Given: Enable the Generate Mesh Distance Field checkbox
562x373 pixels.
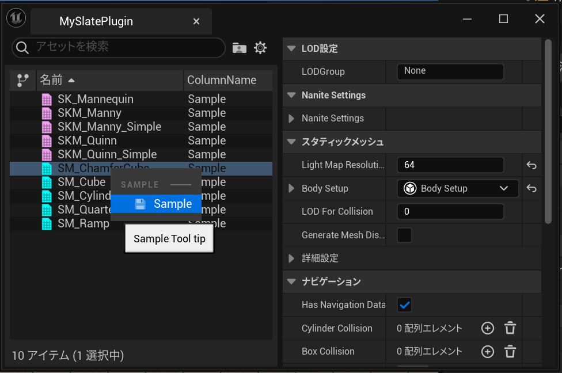Looking at the screenshot, I should 405,235.
